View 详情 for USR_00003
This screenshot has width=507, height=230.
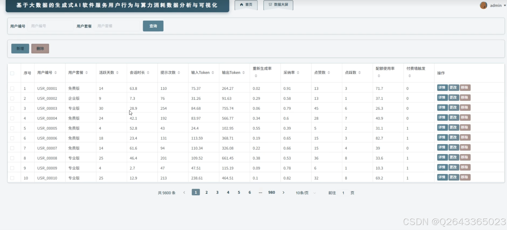coord(442,108)
